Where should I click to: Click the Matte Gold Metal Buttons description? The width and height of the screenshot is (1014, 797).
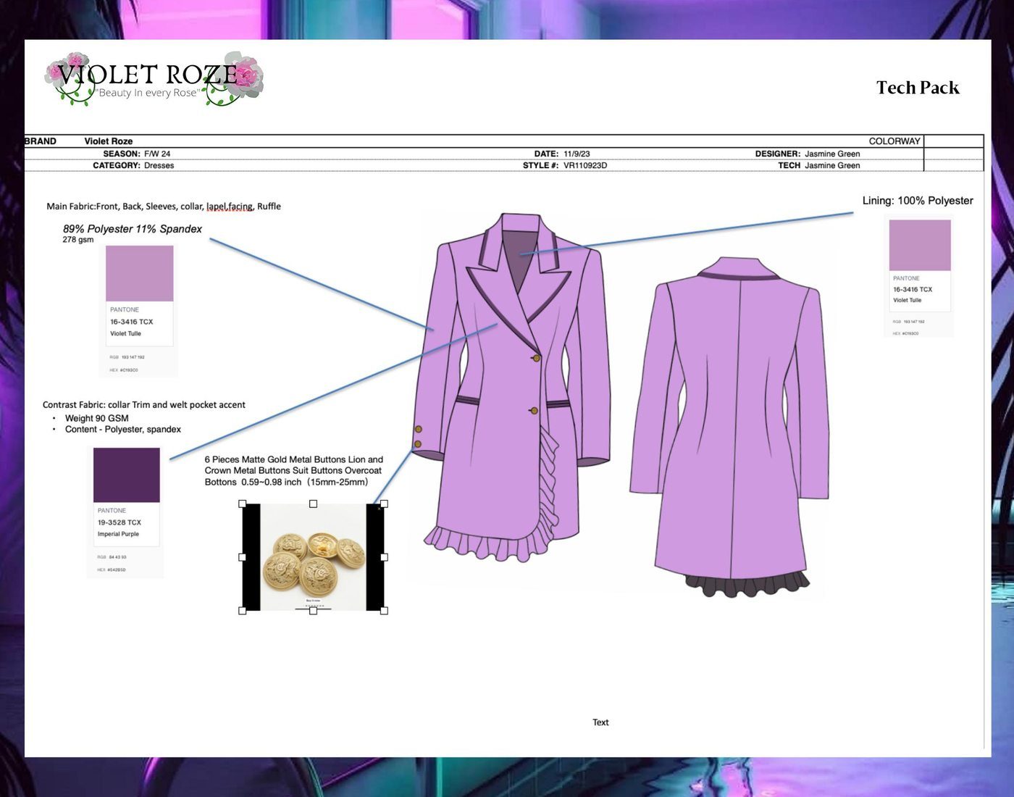(294, 471)
